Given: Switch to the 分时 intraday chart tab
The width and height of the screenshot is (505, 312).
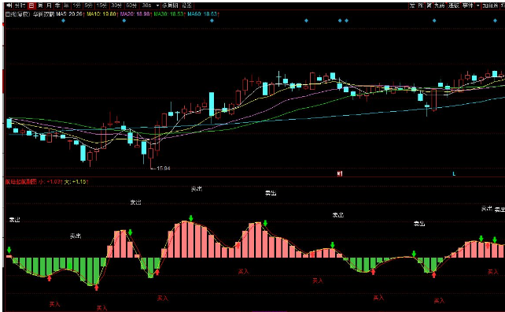Looking at the screenshot, I should (x=20, y=6).
